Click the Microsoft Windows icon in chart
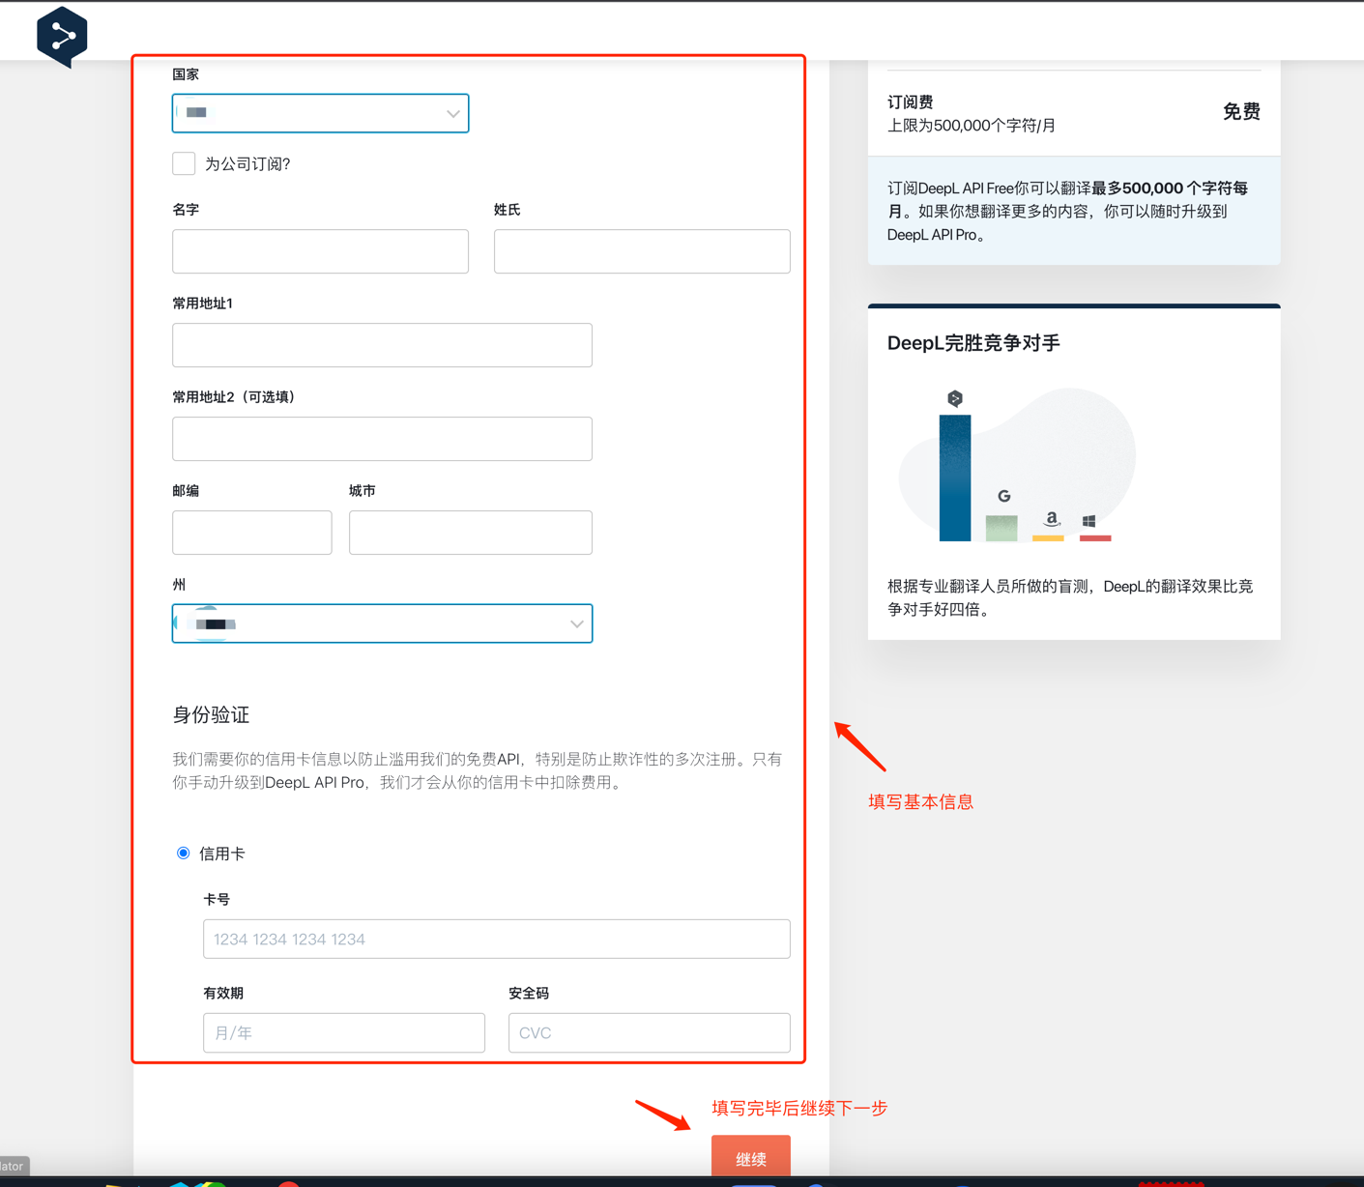 point(1089,521)
